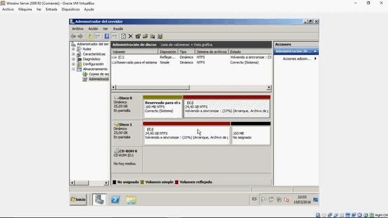The height and width of the screenshot is (218, 388).
Task: Click the black X delete toolbar icon
Action: point(130,36)
